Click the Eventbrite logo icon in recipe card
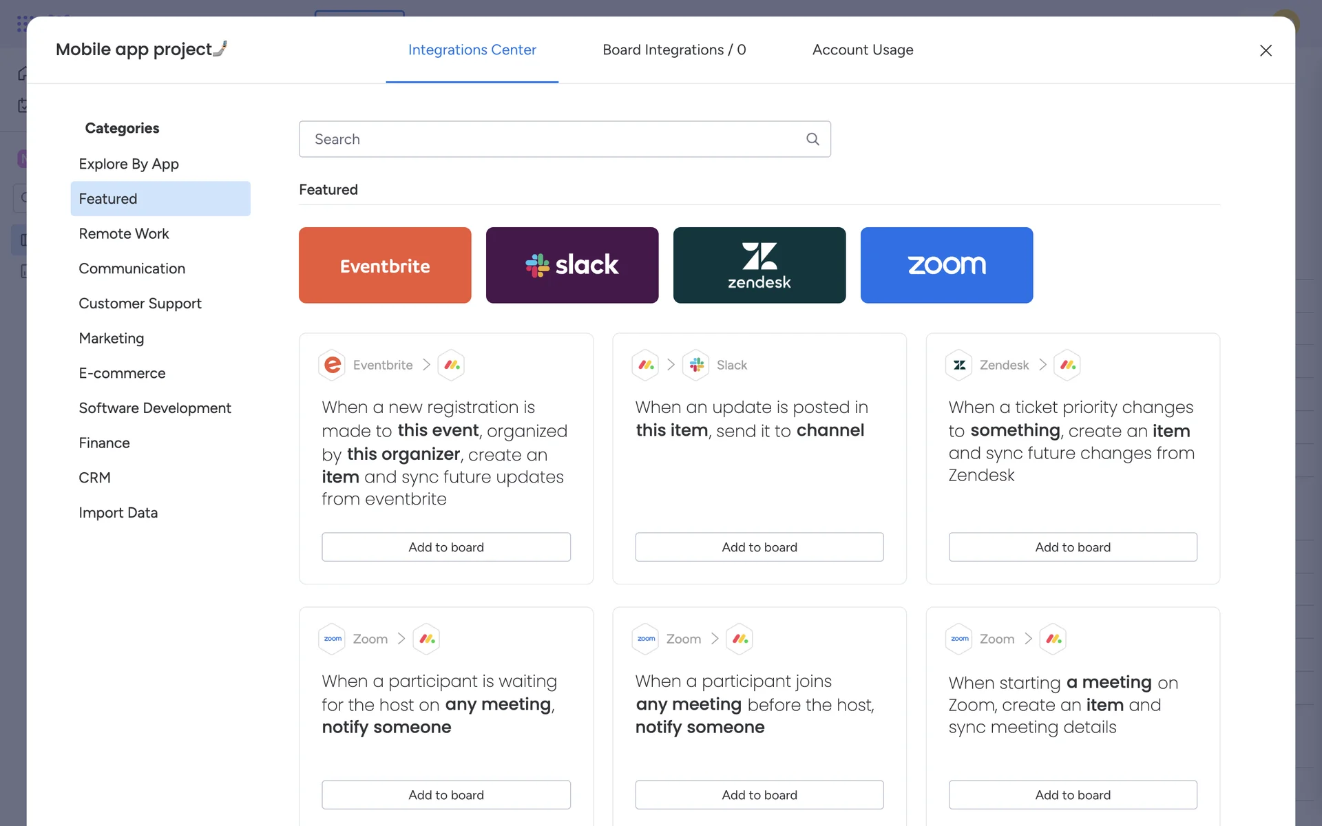Viewport: 1322px width, 826px height. coord(333,365)
